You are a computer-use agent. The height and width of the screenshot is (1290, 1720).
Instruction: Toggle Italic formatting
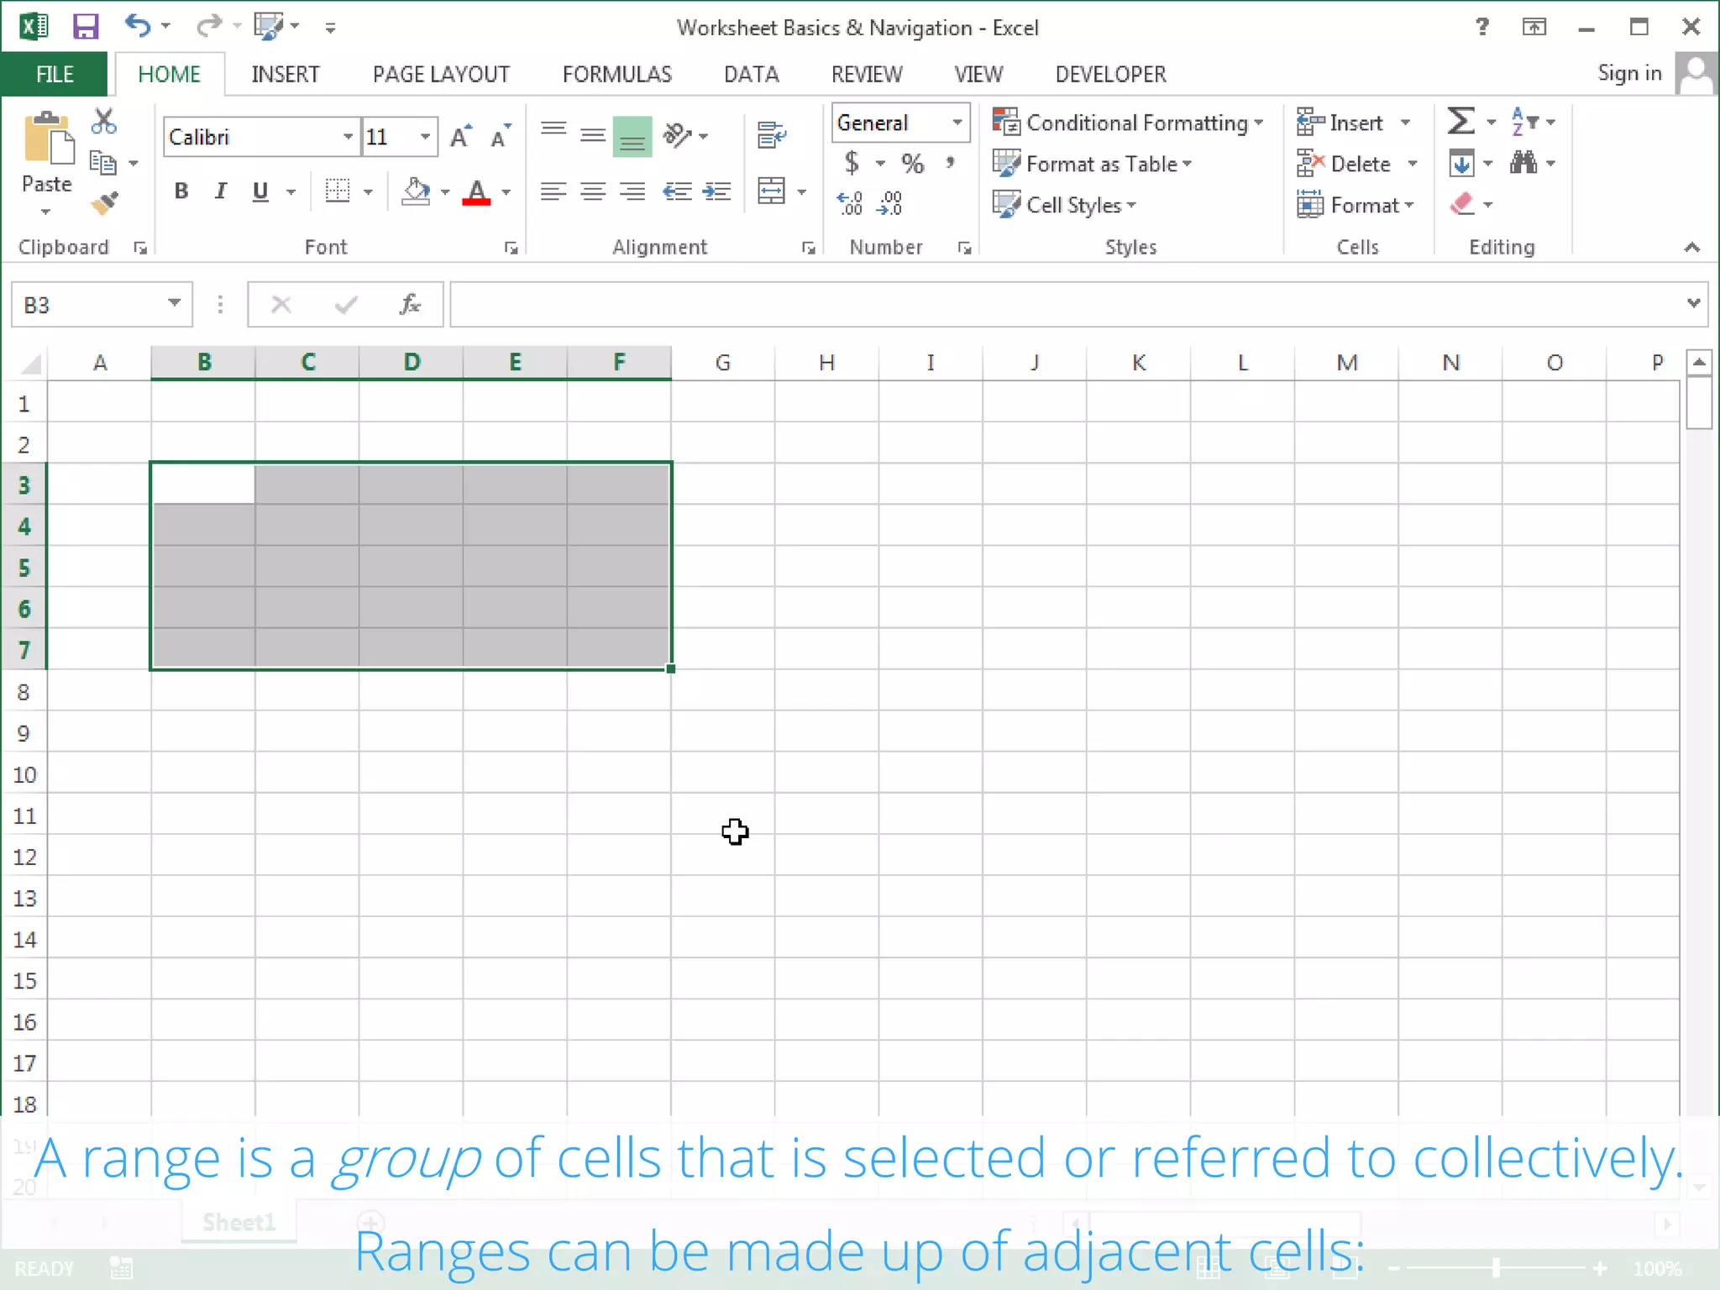tap(221, 191)
